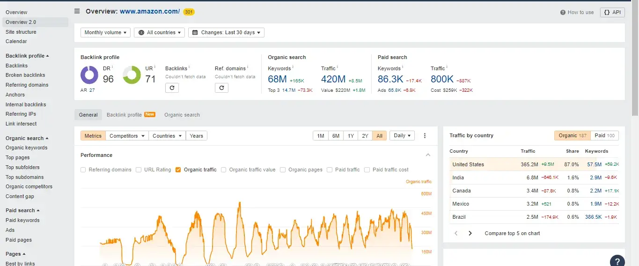Click the API button

(x=612, y=13)
